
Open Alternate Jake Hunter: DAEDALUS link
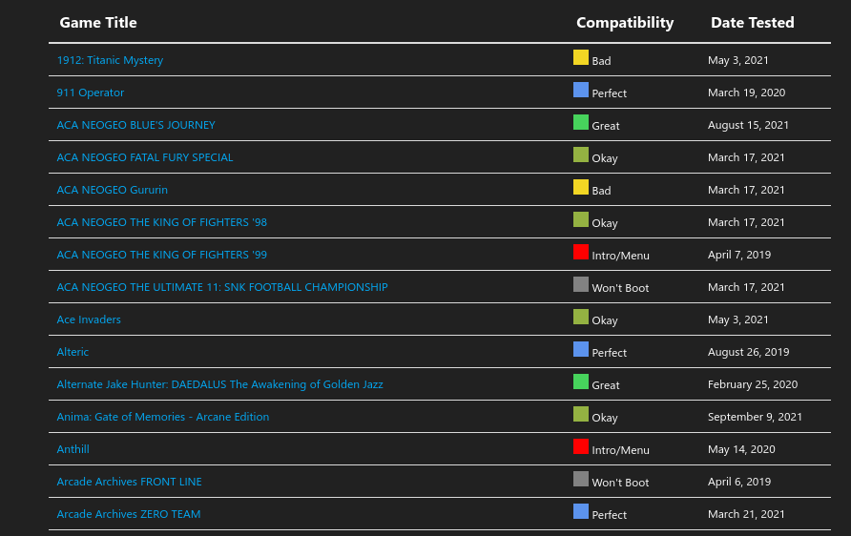click(x=219, y=384)
